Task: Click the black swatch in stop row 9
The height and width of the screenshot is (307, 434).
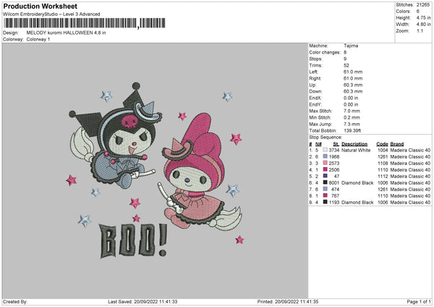Action: (x=325, y=202)
